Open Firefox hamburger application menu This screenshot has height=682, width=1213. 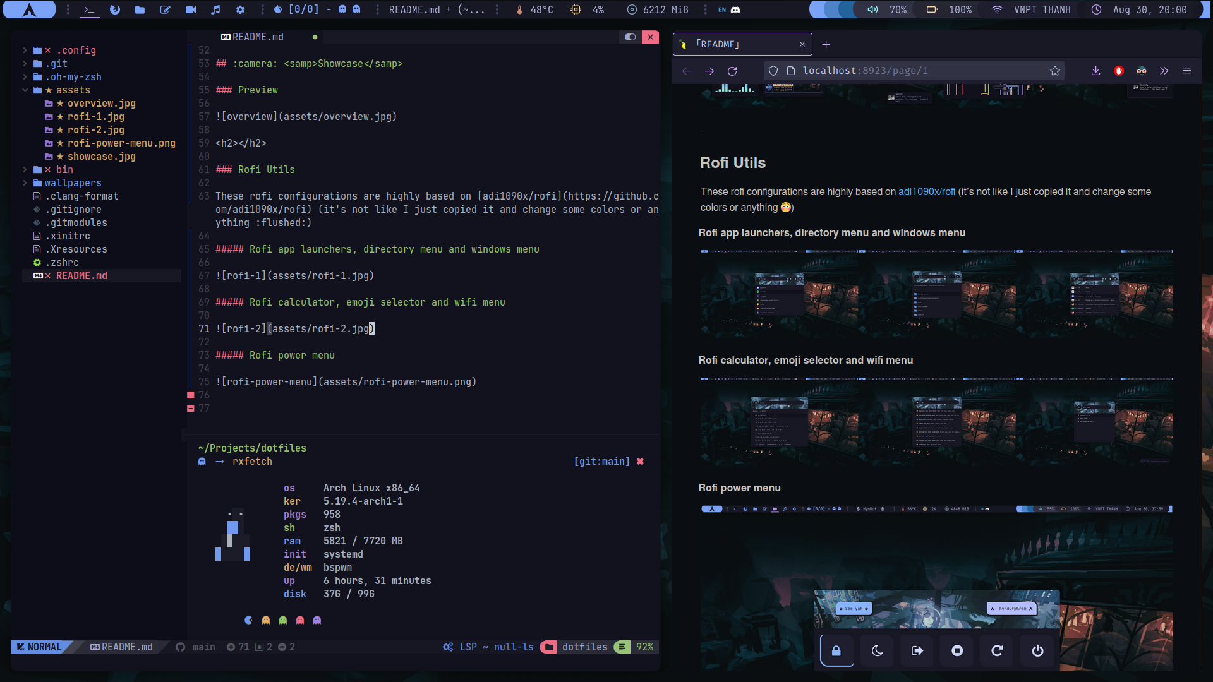click(x=1187, y=71)
